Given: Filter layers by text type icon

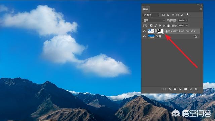Looking at the screenshot, I should coord(173,15).
